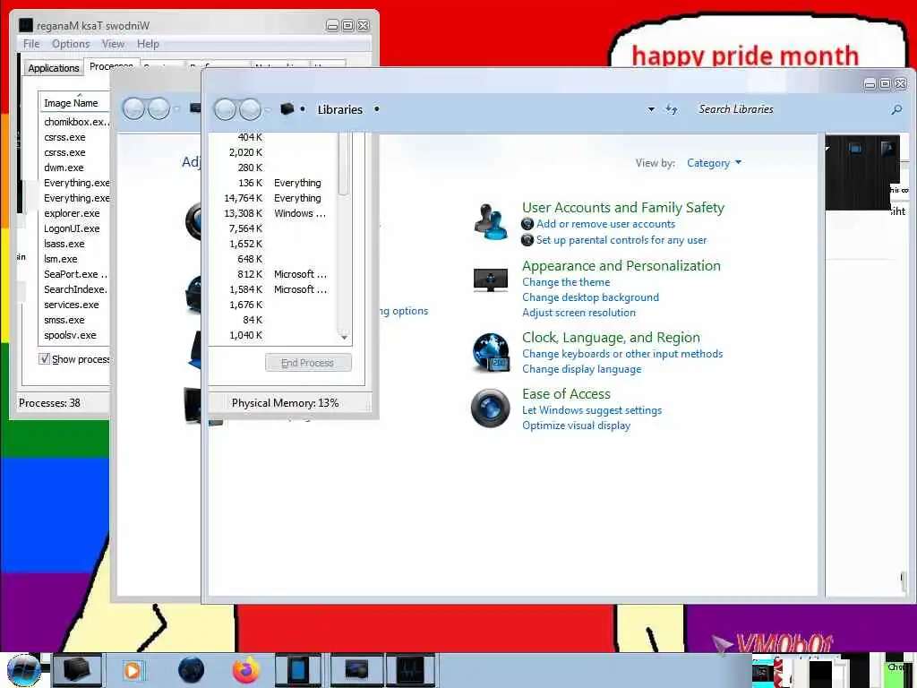Click the Ease of Access icon
This screenshot has height=688, width=917.
point(490,408)
